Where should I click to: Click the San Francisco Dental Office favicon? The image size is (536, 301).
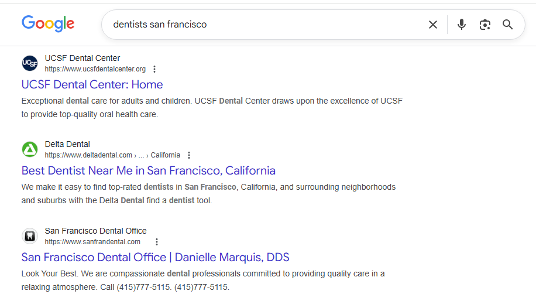(x=30, y=236)
